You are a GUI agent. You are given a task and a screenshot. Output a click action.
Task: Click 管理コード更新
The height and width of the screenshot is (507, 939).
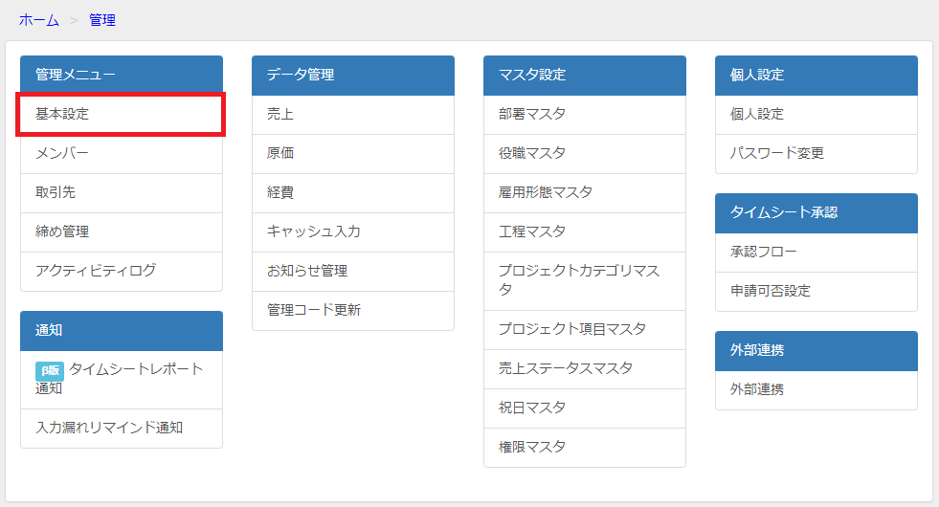tap(353, 311)
